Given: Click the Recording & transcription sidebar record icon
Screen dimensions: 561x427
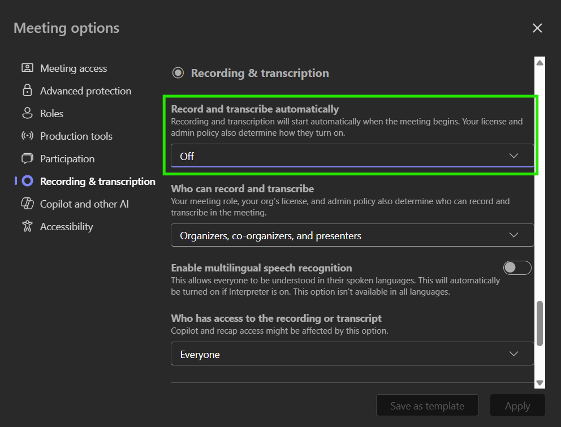Looking at the screenshot, I should click(x=27, y=181).
